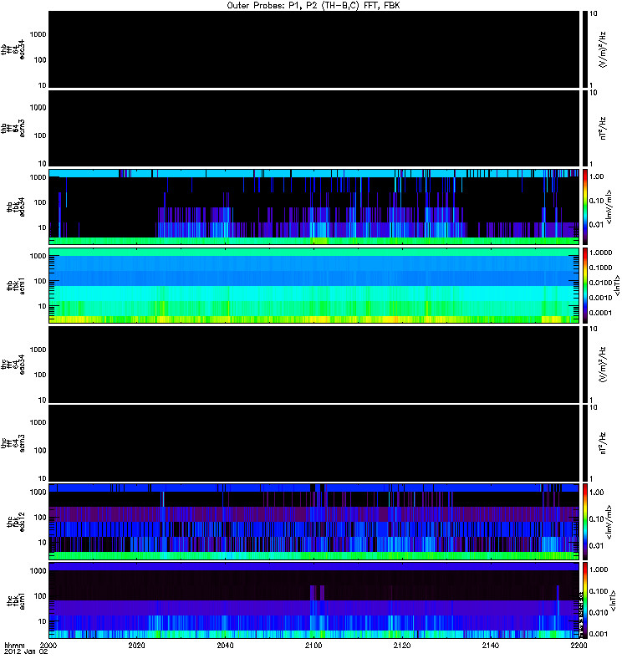Click the "10" frequency tick of thc fbk edc12 panel
The image size is (627, 669).
click(43, 543)
